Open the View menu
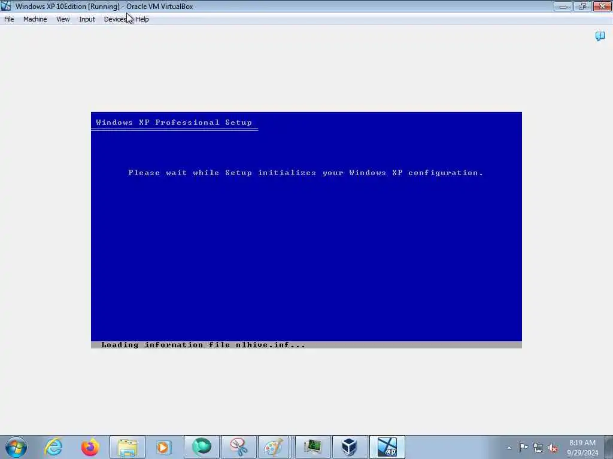 pos(62,19)
